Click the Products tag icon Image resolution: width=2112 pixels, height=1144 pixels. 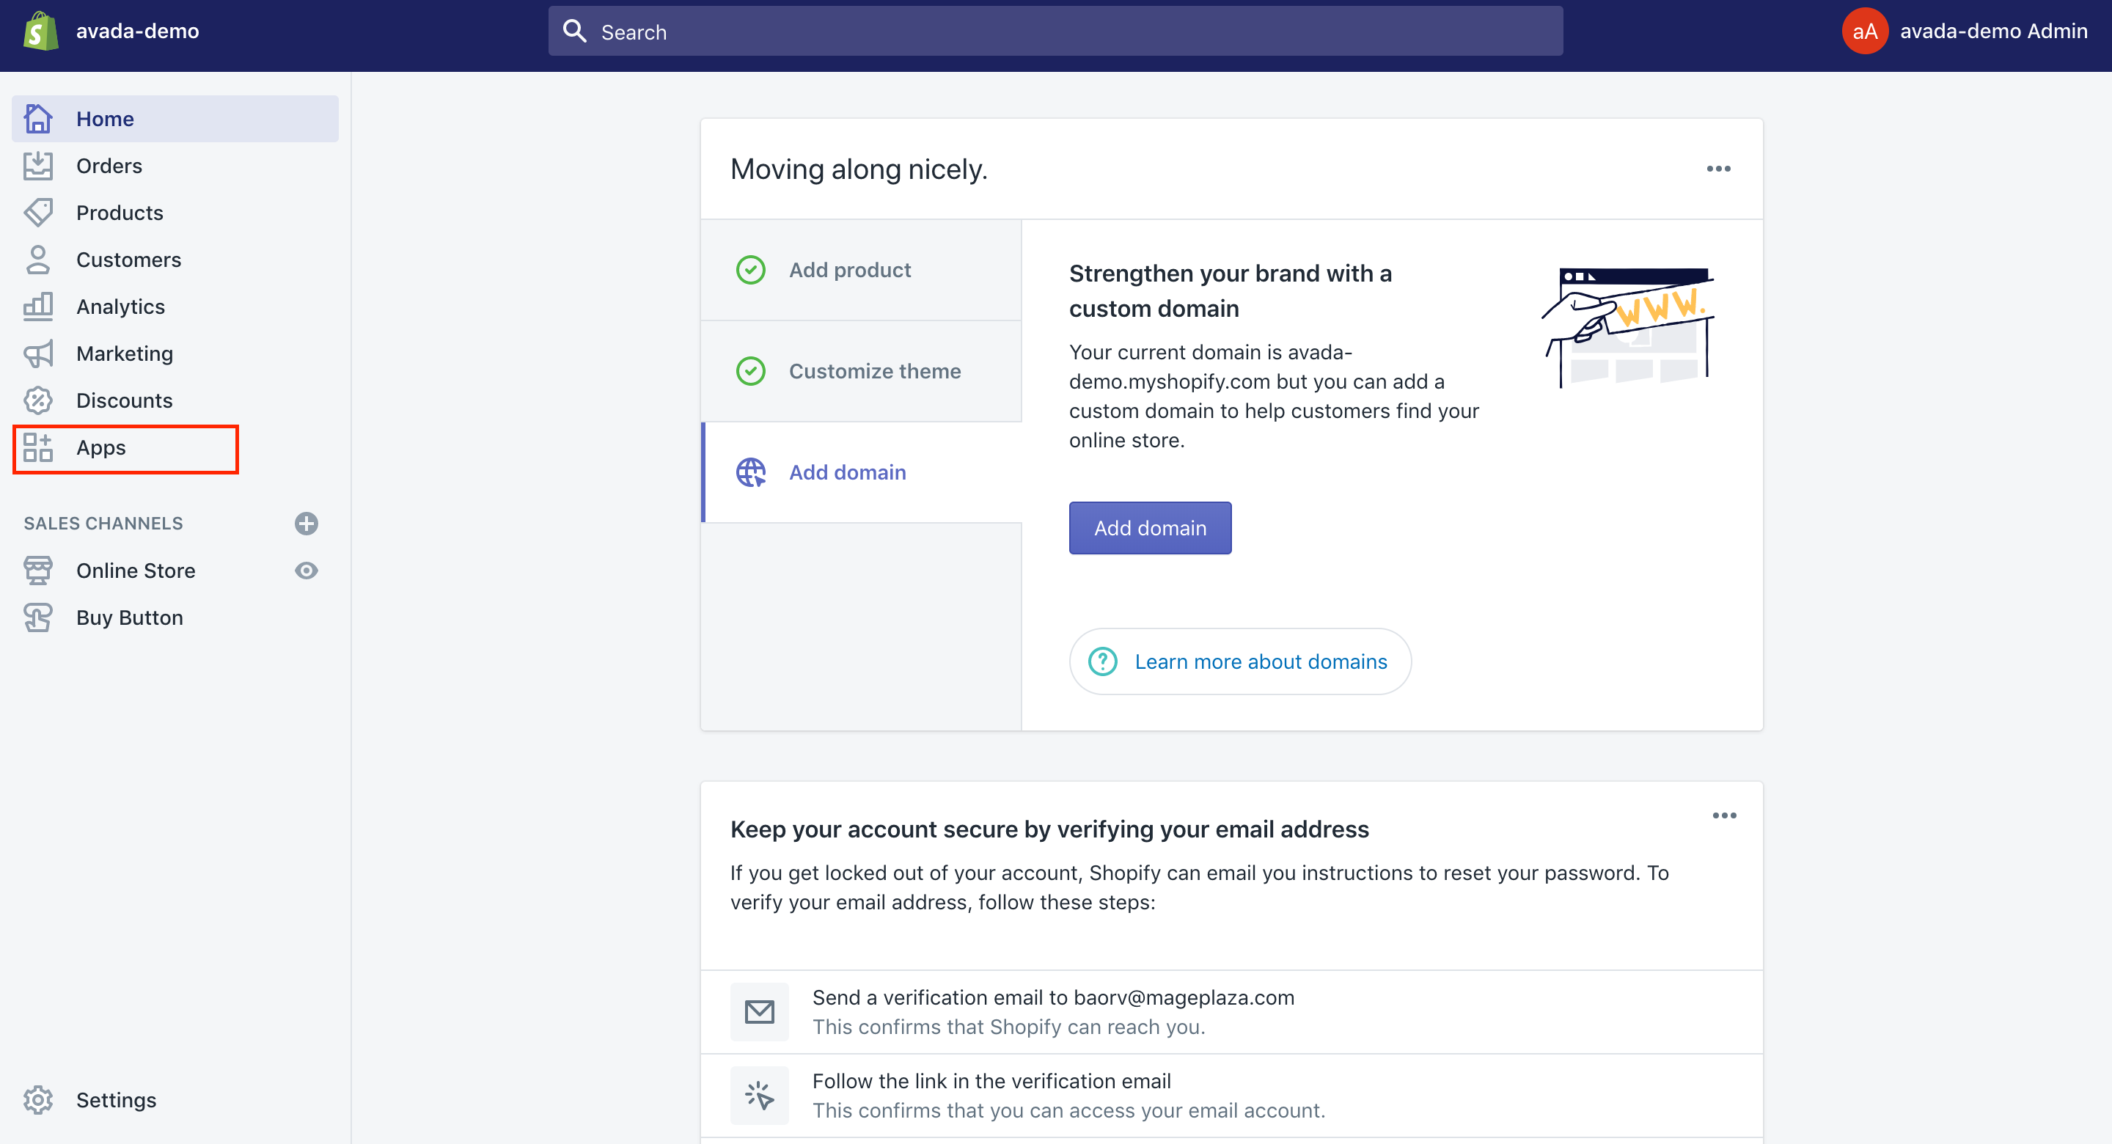[37, 213]
